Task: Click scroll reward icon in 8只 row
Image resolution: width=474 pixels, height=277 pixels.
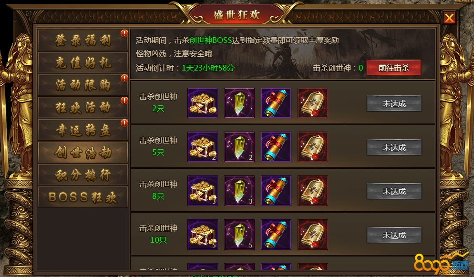Action: click(276, 191)
